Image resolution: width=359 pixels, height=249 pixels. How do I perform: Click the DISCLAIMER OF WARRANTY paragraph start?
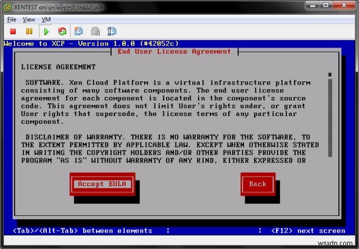pos(75,137)
